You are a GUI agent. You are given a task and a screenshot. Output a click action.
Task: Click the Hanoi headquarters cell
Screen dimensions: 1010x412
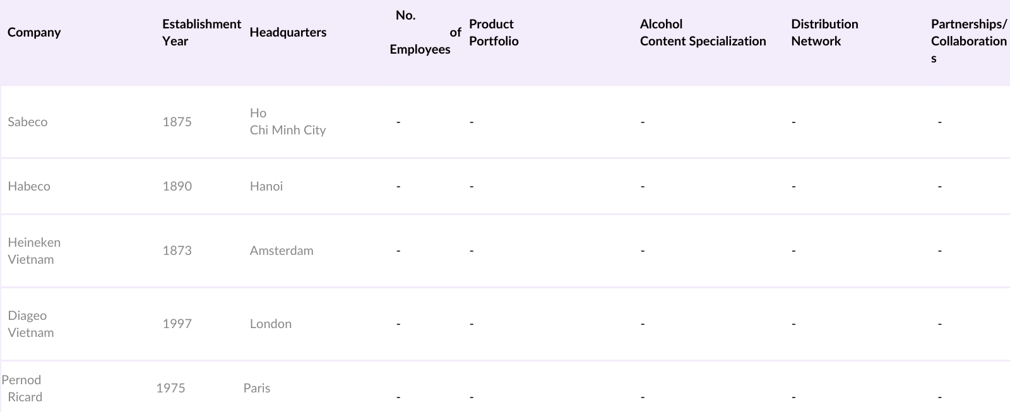tap(266, 186)
